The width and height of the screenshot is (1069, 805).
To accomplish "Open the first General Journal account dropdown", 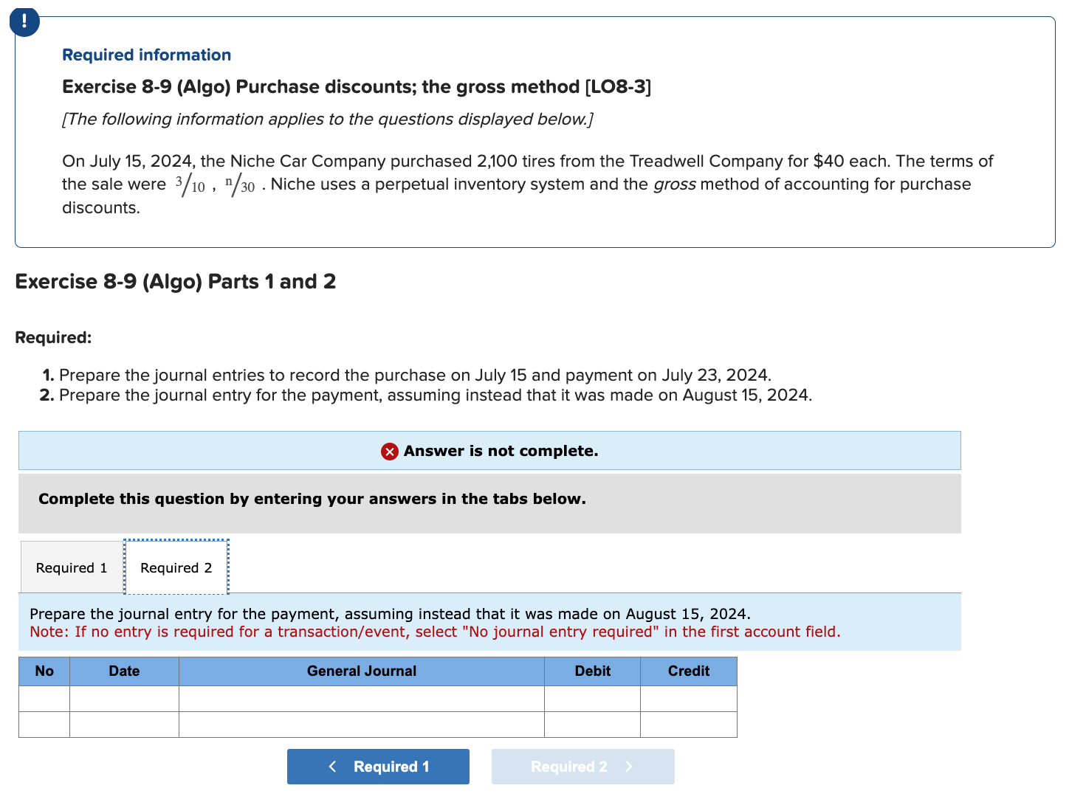I will (361, 697).
